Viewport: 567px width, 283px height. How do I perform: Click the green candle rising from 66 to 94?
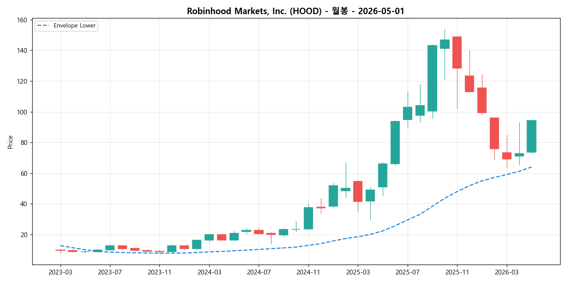[x=395, y=142]
